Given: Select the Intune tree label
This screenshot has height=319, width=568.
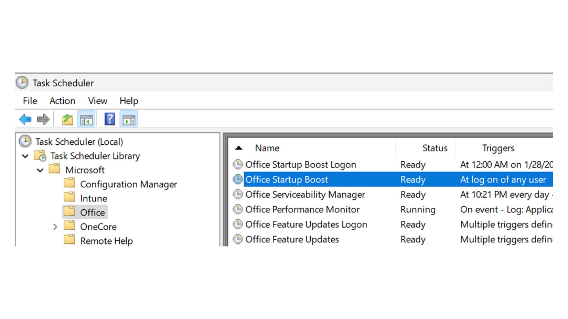Looking at the screenshot, I should [93, 198].
